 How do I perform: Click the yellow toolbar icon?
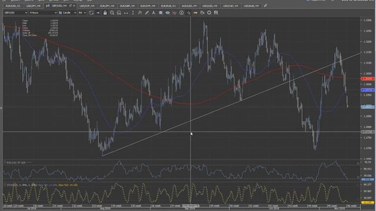tap(196, 13)
